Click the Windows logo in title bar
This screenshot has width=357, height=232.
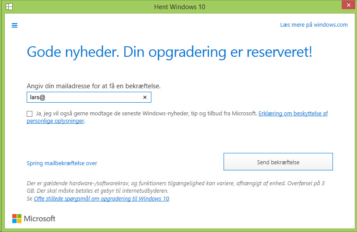(9, 7)
